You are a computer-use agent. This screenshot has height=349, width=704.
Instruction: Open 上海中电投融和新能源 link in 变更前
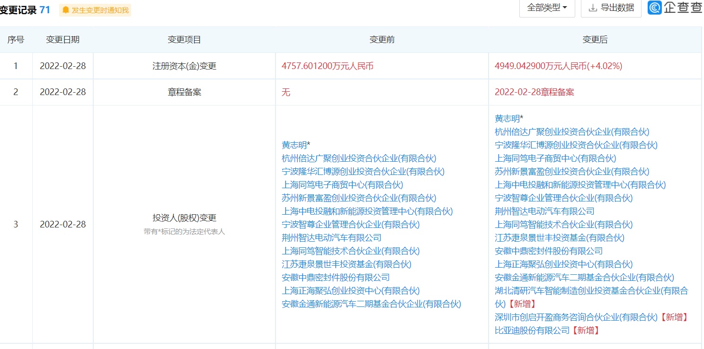tap(367, 211)
